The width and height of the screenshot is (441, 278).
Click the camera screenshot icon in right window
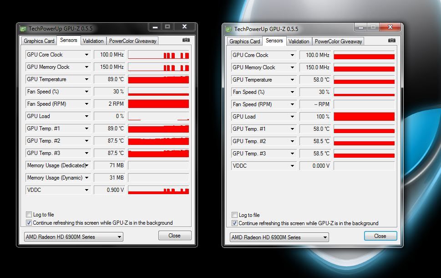(392, 41)
